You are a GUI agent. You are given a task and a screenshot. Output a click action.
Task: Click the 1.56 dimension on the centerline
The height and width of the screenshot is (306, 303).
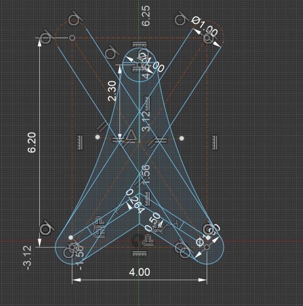pos(146,175)
